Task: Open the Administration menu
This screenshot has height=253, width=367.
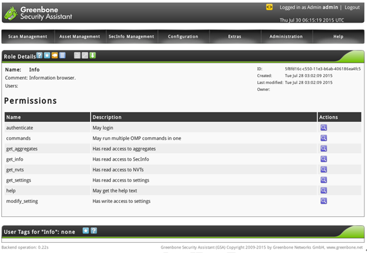Action: coord(286,37)
